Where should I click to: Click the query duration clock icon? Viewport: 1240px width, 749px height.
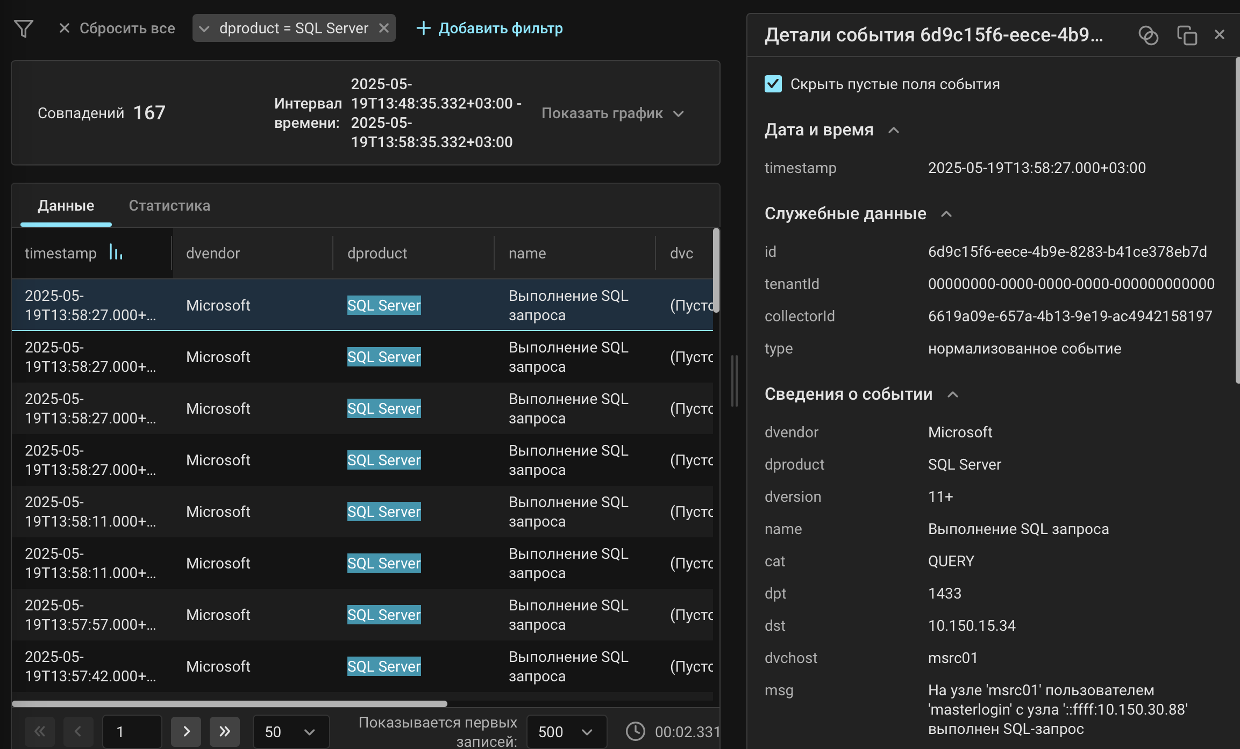pyautogui.click(x=635, y=731)
